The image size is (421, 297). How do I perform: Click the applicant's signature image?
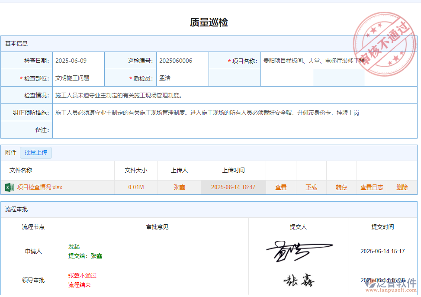[299, 250]
